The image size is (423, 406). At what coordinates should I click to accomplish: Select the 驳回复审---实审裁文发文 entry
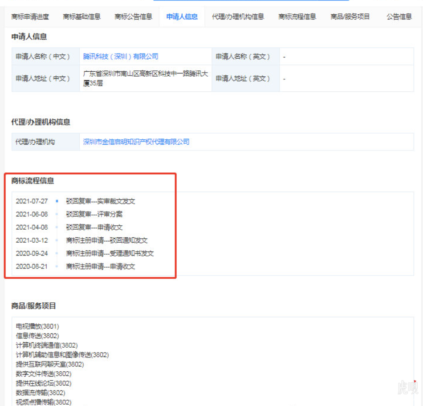coord(101,201)
